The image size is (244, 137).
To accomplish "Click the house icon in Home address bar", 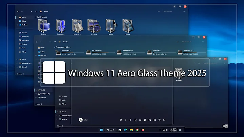I will coord(41,12).
